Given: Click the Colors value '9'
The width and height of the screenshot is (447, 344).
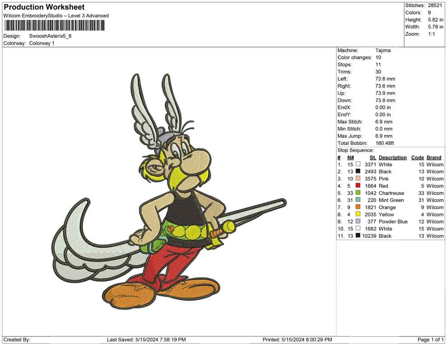Looking at the screenshot, I should pyautogui.click(x=429, y=13).
